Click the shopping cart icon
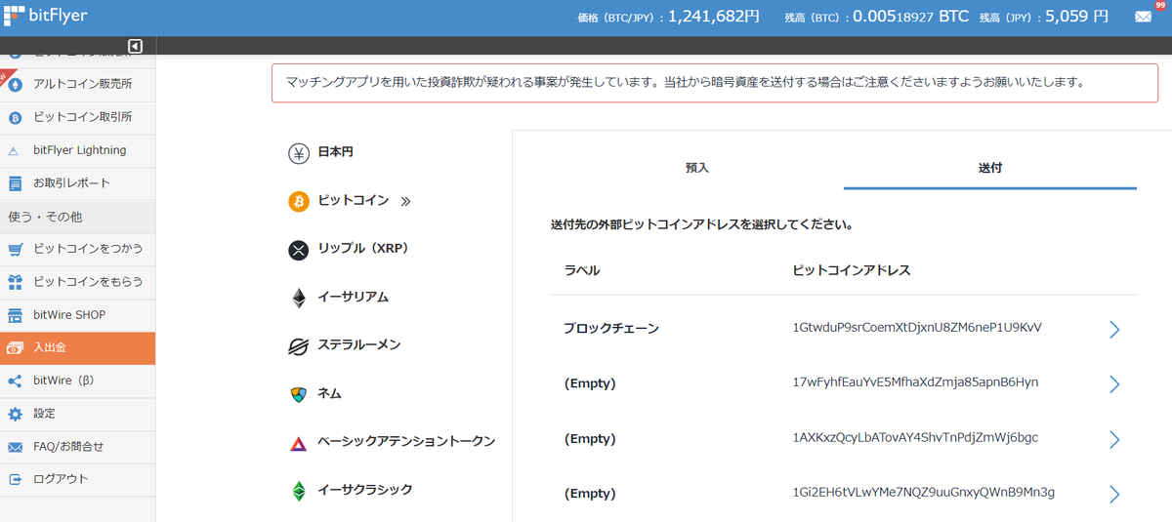Viewport: 1172px width, 522px height. (x=15, y=250)
